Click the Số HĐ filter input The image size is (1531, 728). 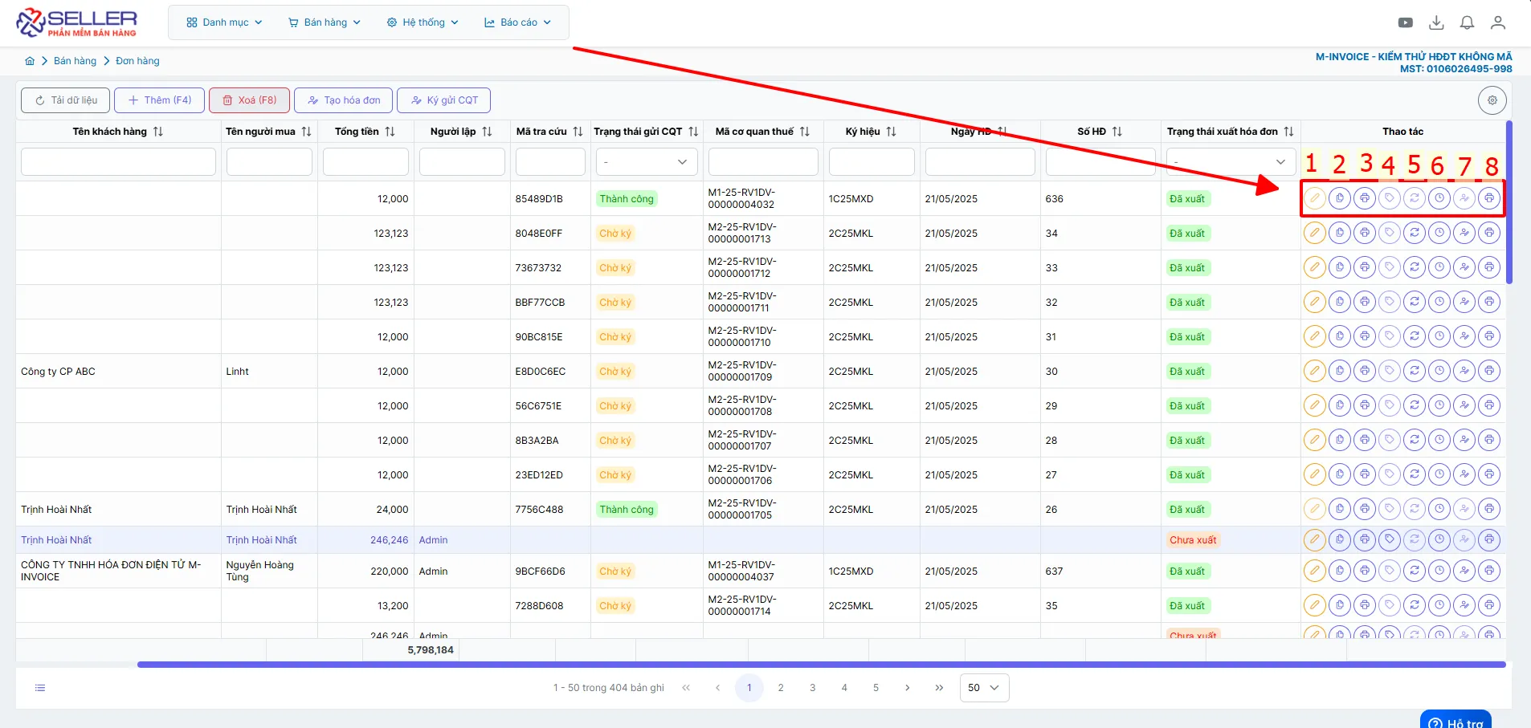[x=1100, y=162]
